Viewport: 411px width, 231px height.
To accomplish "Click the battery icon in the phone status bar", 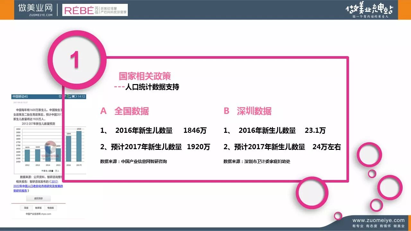I will pos(74,96).
